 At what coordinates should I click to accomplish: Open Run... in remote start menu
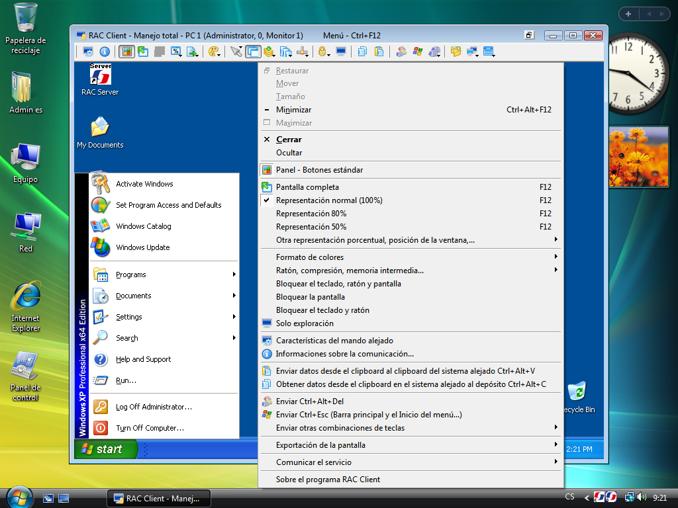pos(164,380)
